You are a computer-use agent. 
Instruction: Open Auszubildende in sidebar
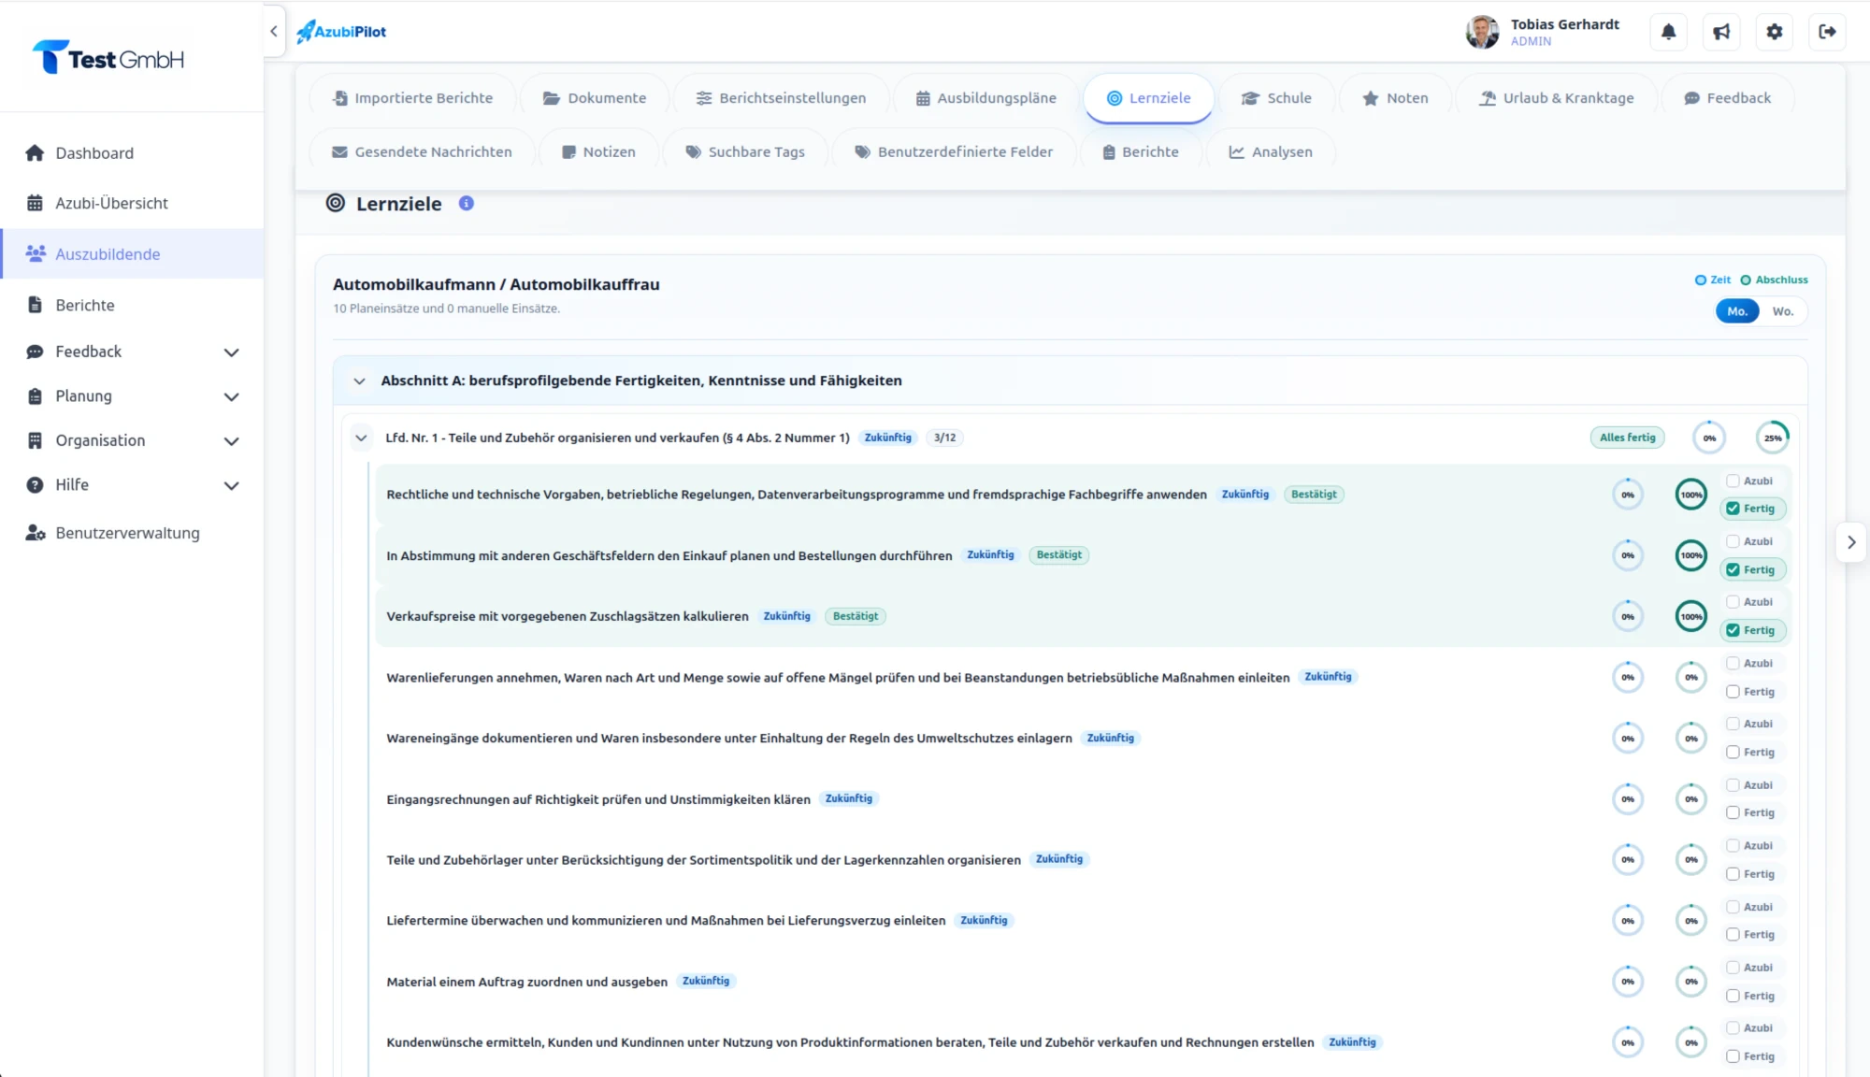(132, 254)
